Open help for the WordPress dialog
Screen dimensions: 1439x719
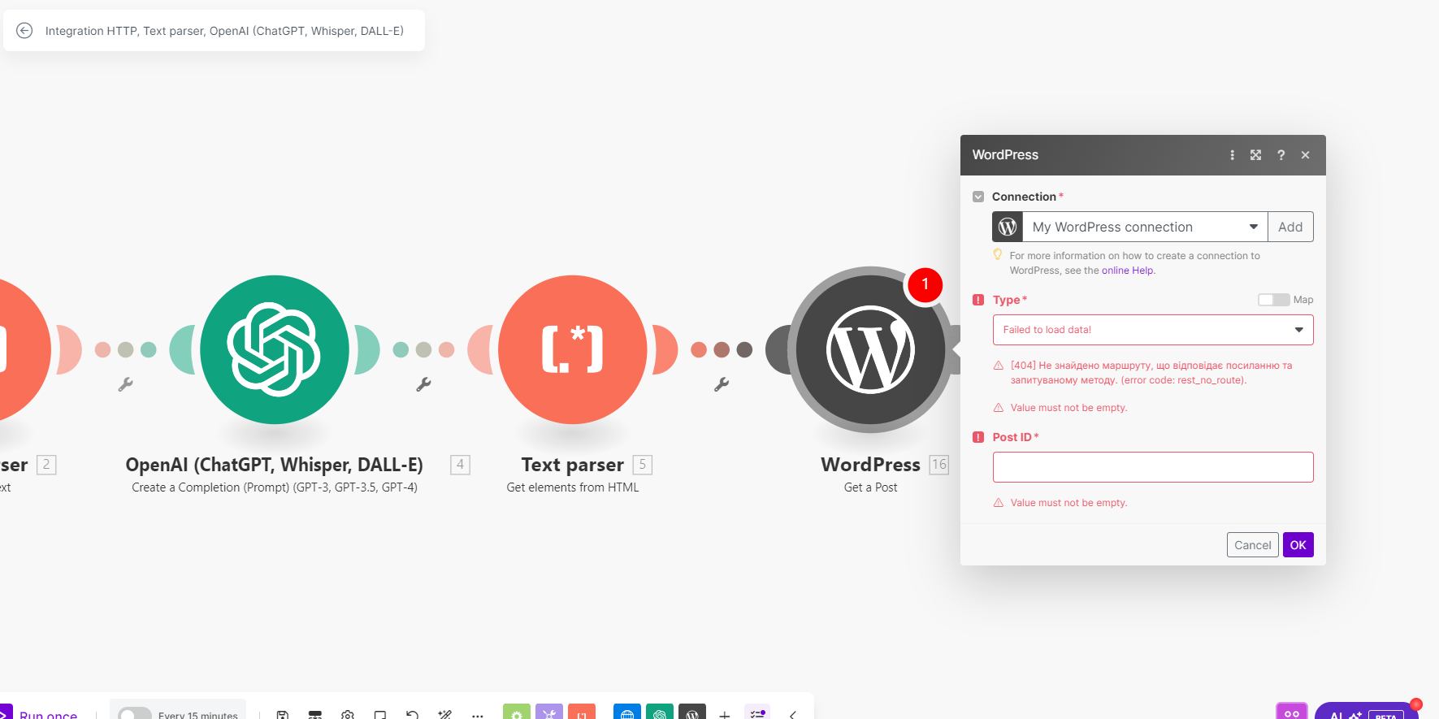click(1281, 155)
